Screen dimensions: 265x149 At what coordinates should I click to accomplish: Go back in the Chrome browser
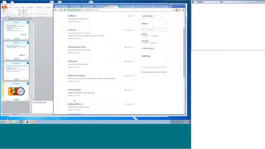tap(55, 10)
